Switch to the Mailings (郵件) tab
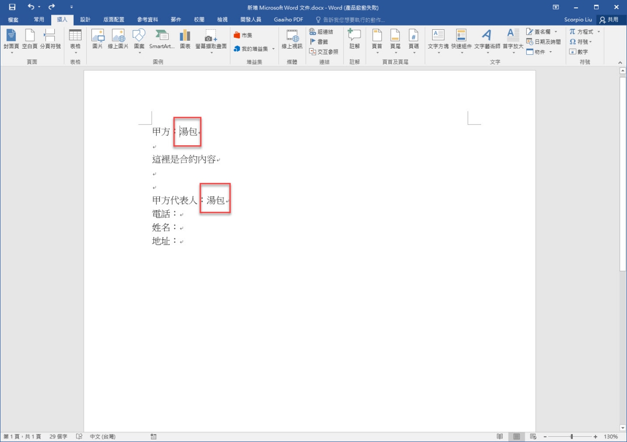 (176, 20)
